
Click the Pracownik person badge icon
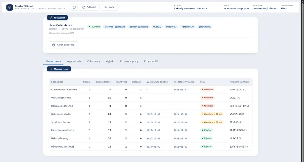tap(51, 17)
